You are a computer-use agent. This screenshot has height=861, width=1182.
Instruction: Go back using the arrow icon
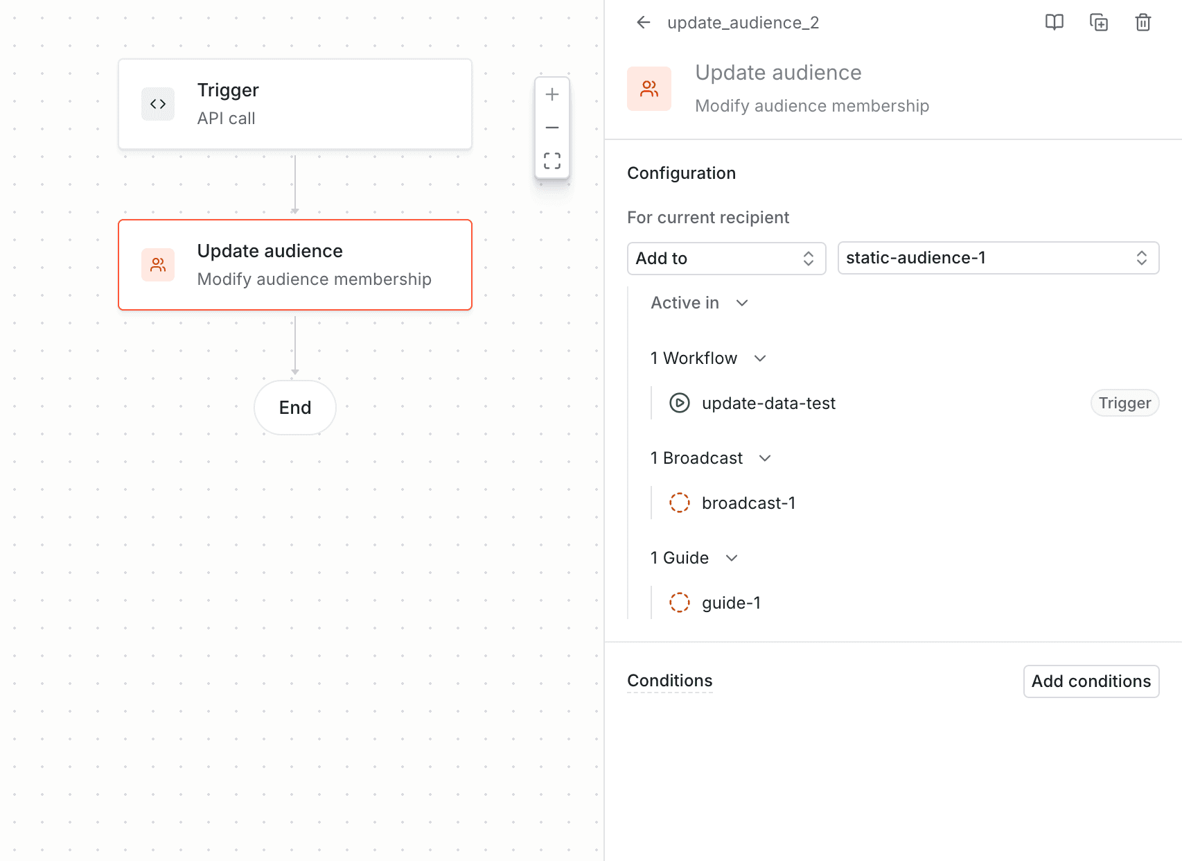pos(643,22)
